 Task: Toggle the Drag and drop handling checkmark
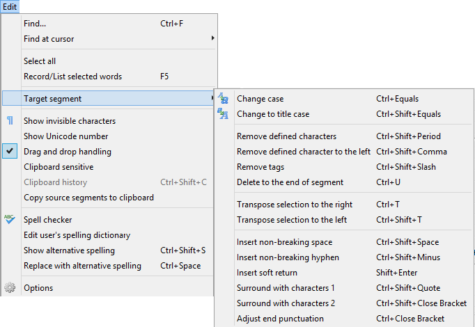tap(10, 152)
